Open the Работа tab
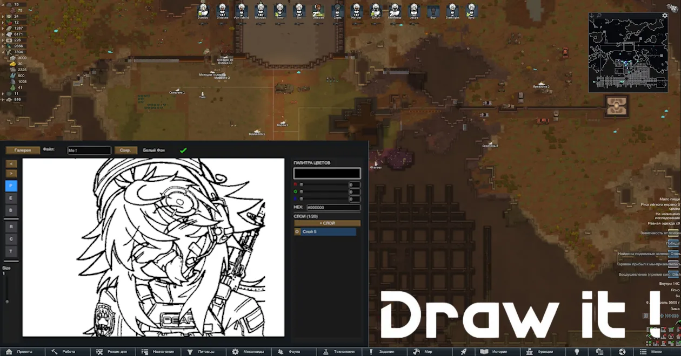681x356 pixels. point(64,352)
